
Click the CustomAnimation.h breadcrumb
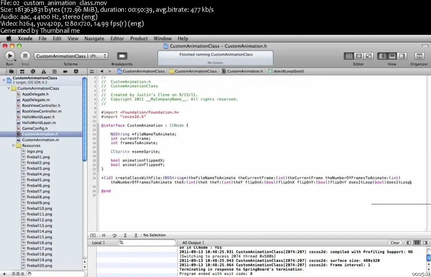pyautogui.click(x=242, y=71)
